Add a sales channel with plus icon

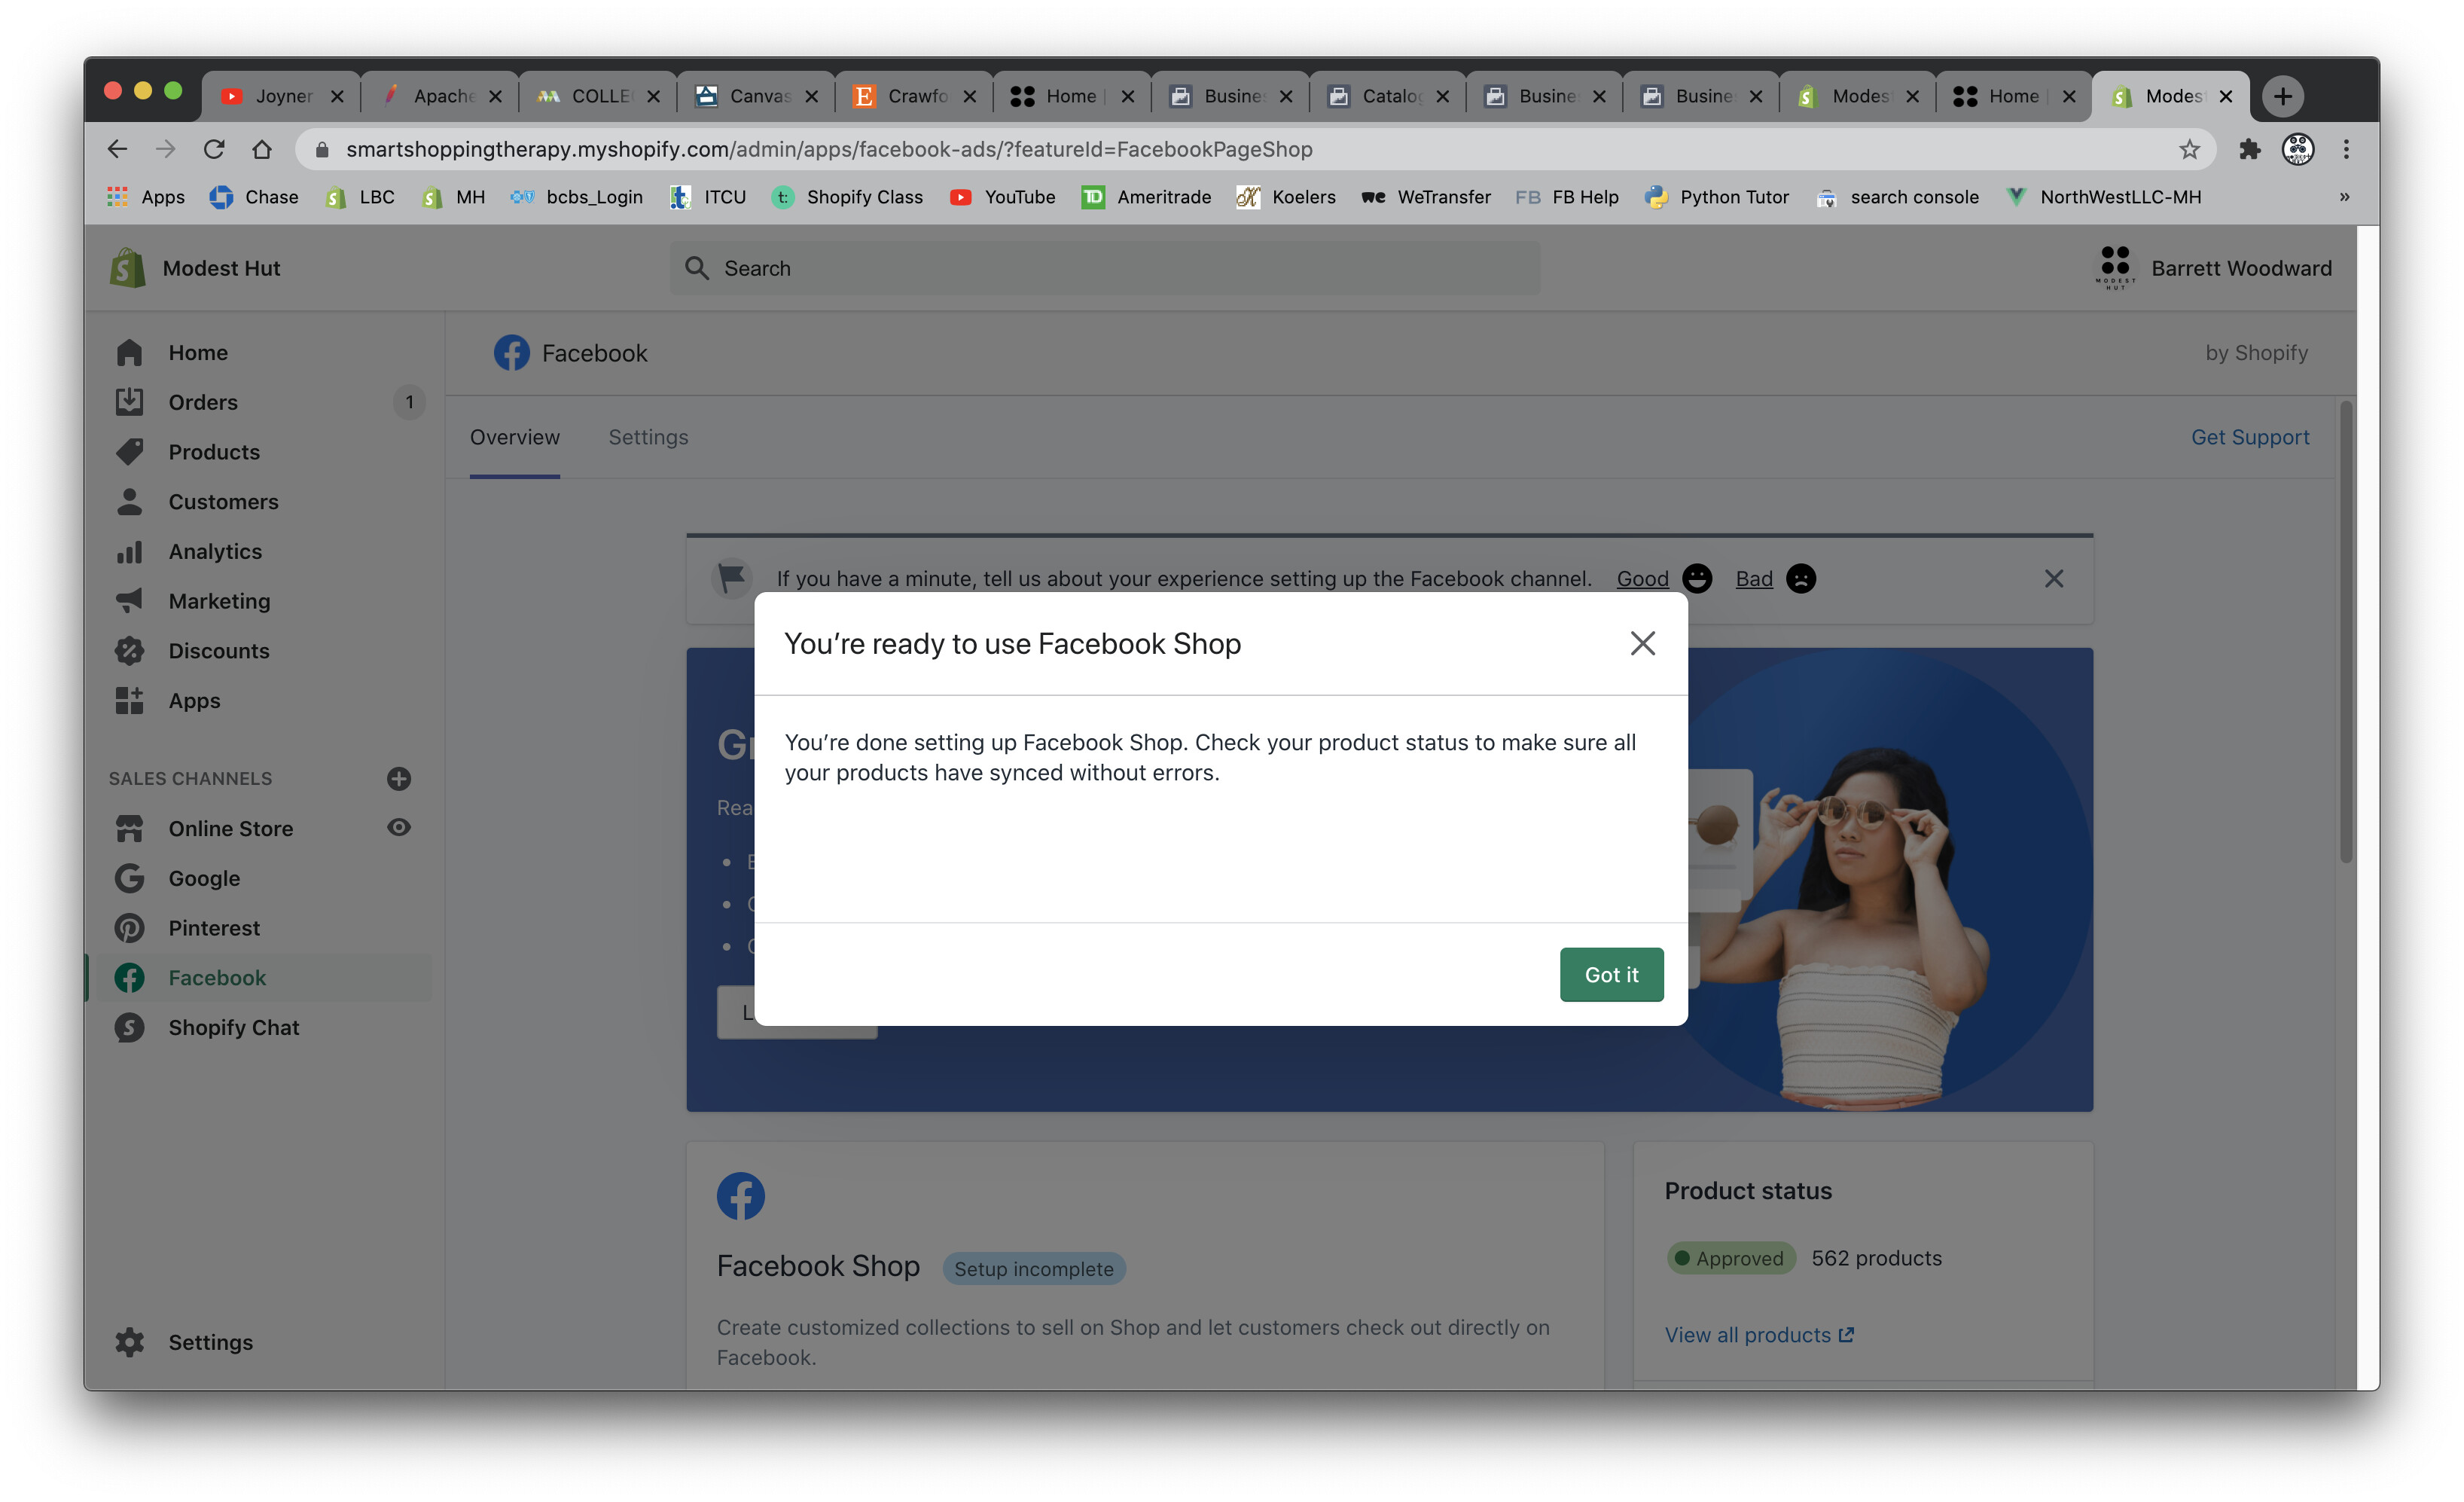point(398,778)
